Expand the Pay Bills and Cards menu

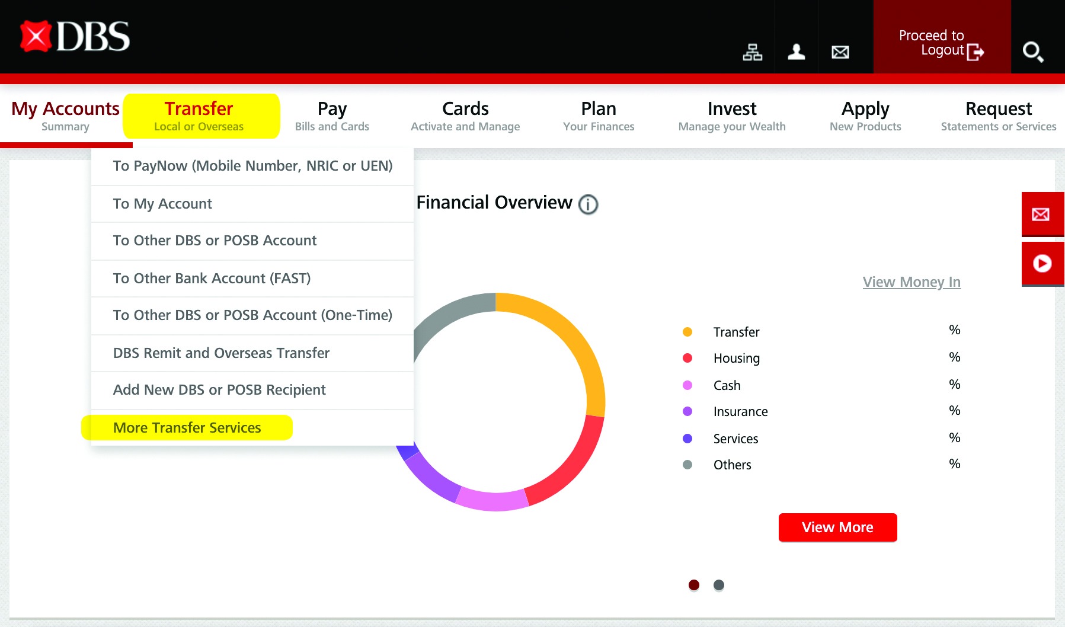(332, 116)
